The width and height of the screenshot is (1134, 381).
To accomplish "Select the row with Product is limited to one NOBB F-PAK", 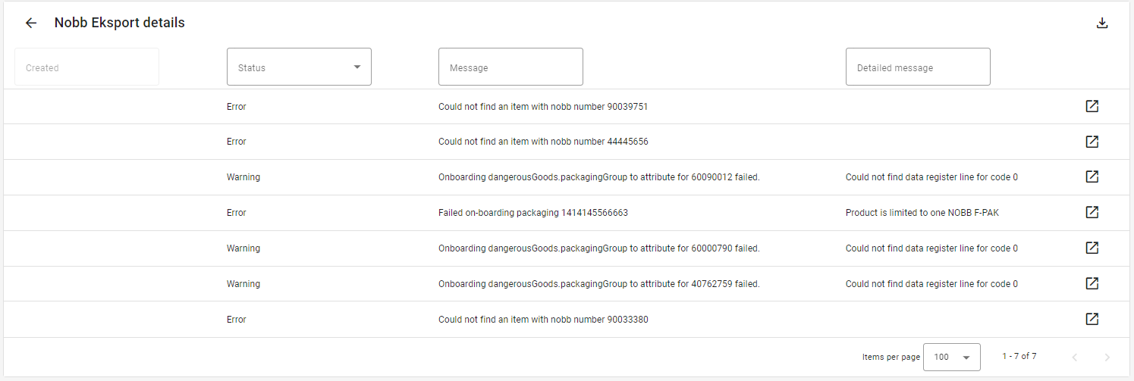I will pos(567,213).
